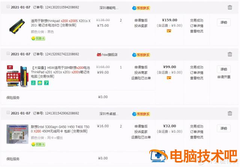Click order number 1241520927422208692
Image resolution: width=240 pixels, height=167 pixels.
point(62,54)
